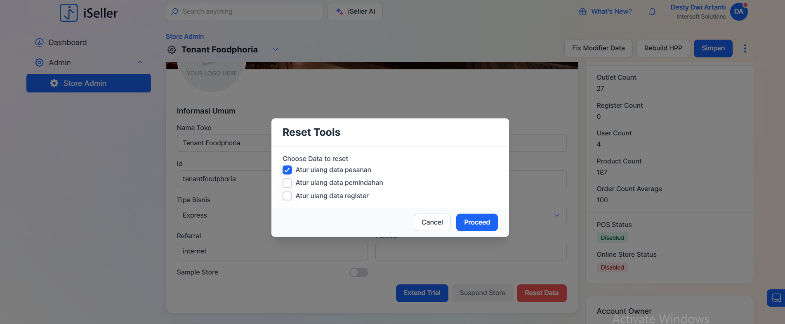Toggle the Sample Store switch
Image resolution: width=785 pixels, height=324 pixels.
tap(358, 272)
